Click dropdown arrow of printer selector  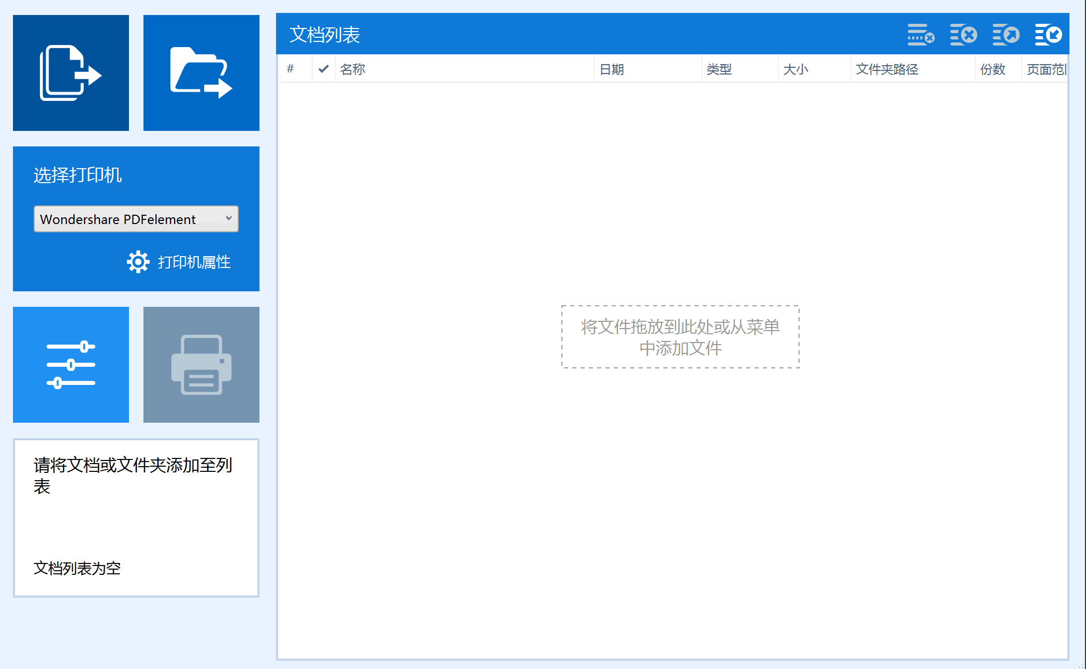coord(228,218)
